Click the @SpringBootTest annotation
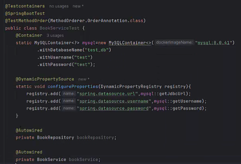The height and width of the screenshot is (164, 241). point(25,14)
